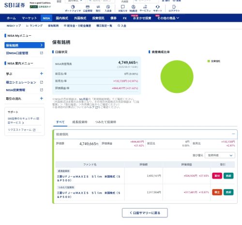This screenshot has width=242, height=225.
Task: Open My設定 user settings icon
Action: tap(133, 7)
